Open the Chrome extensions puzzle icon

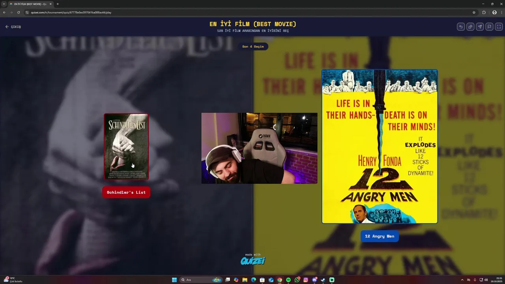click(x=484, y=12)
